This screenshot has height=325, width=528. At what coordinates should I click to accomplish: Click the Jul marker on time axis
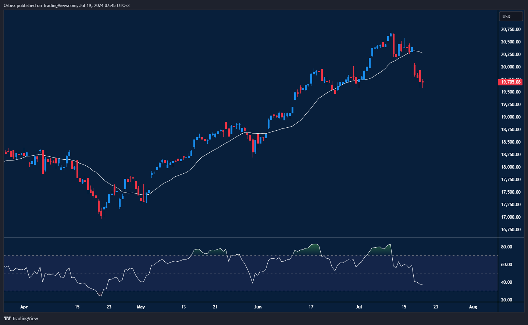coord(359,307)
